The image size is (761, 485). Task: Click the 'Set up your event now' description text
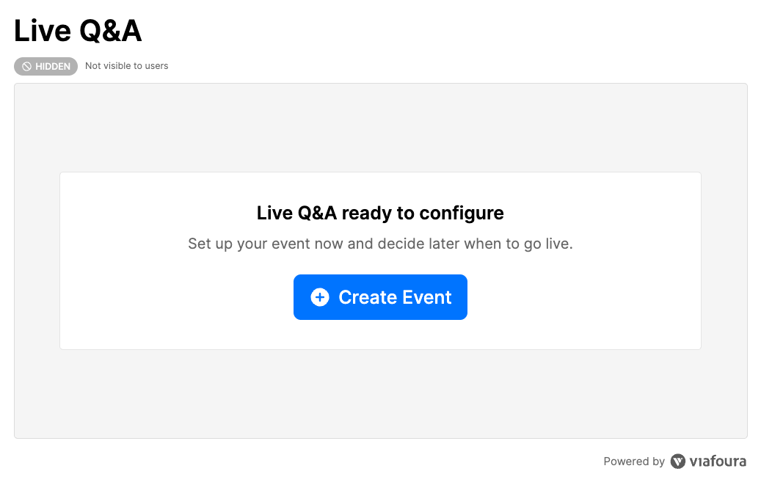(x=380, y=244)
